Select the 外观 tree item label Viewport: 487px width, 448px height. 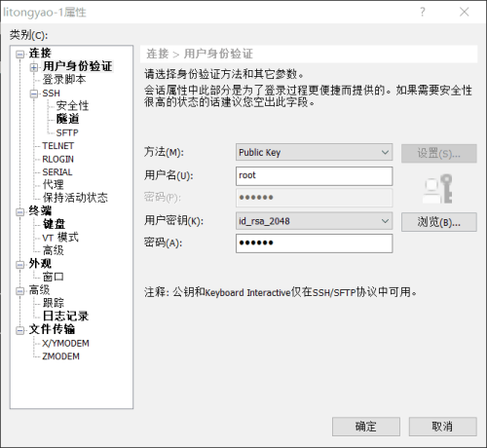click(40, 264)
